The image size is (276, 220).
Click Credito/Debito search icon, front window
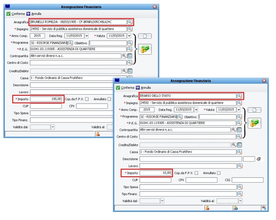click(234, 145)
